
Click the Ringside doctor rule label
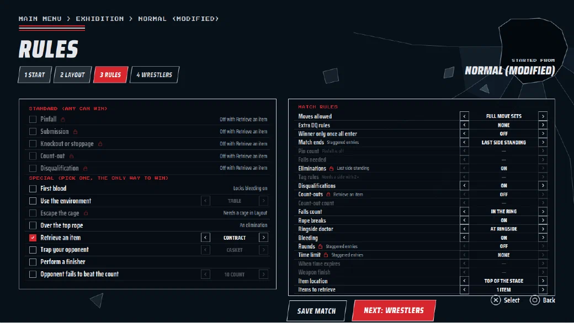[316, 229]
